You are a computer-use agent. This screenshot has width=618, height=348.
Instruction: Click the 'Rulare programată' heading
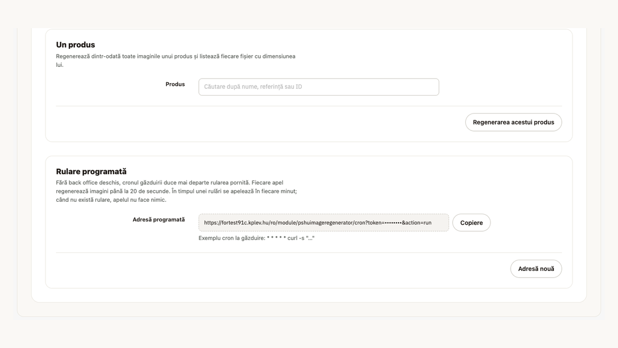pyautogui.click(x=91, y=171)
